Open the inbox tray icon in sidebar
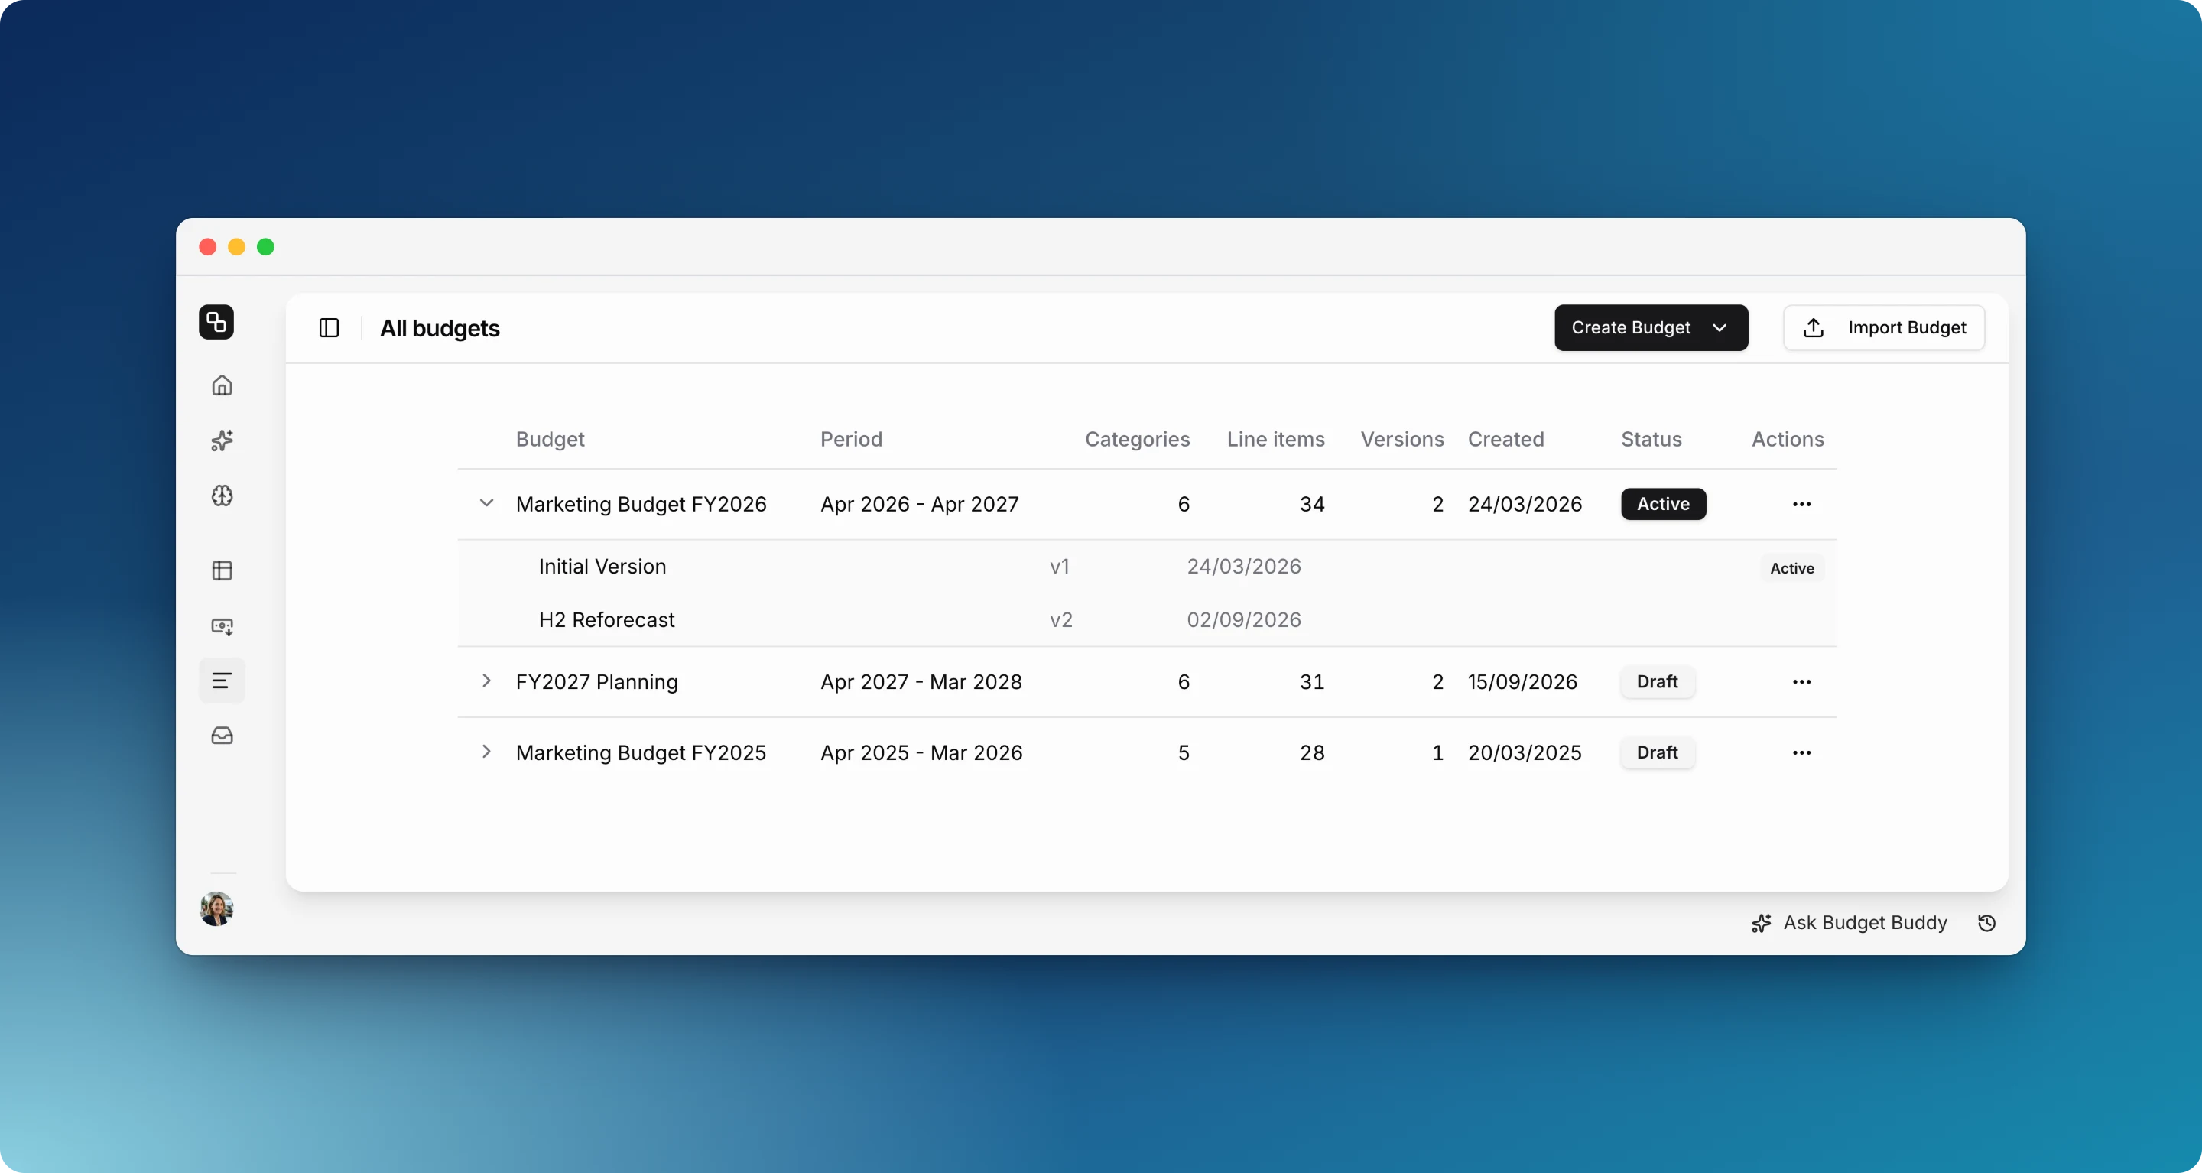 click(222, 736)
